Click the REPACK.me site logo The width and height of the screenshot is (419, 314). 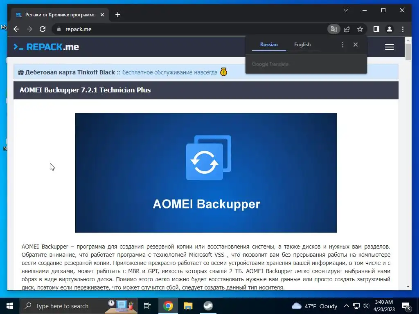(x=46, y=47)
